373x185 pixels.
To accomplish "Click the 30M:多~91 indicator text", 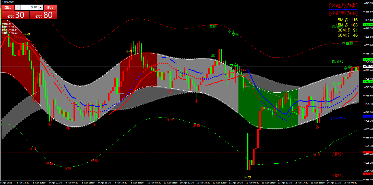I will pyautogui.click(x=348, y=30).
